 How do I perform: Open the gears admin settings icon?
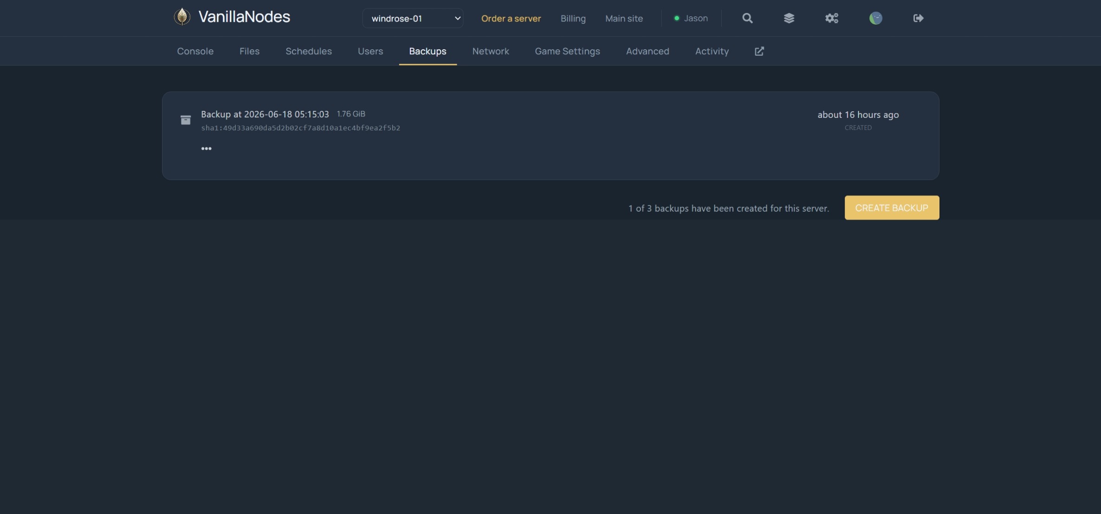coord(832,18)
